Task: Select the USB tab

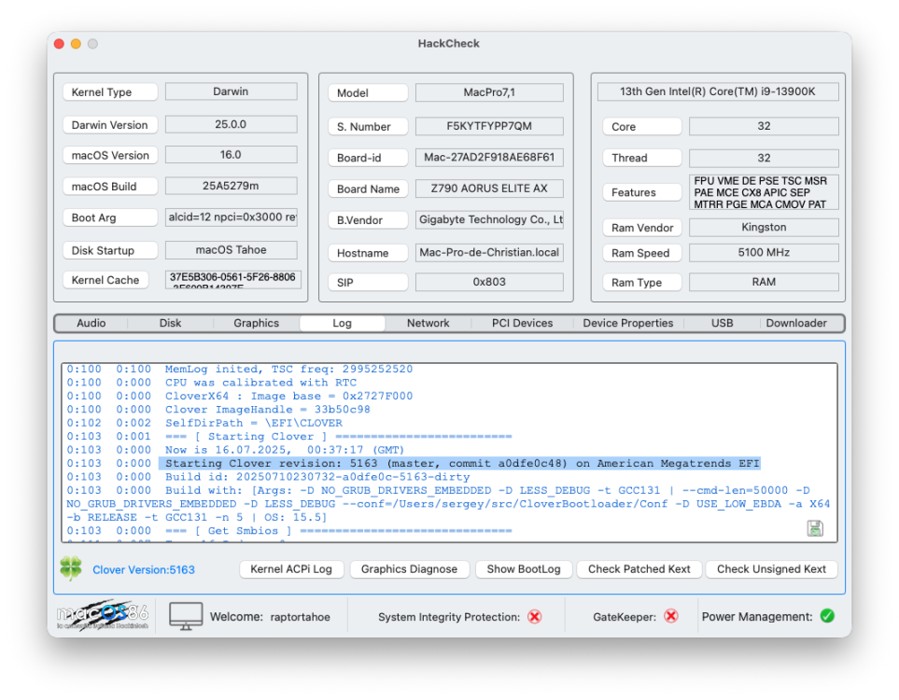Action: click(723, 323)
